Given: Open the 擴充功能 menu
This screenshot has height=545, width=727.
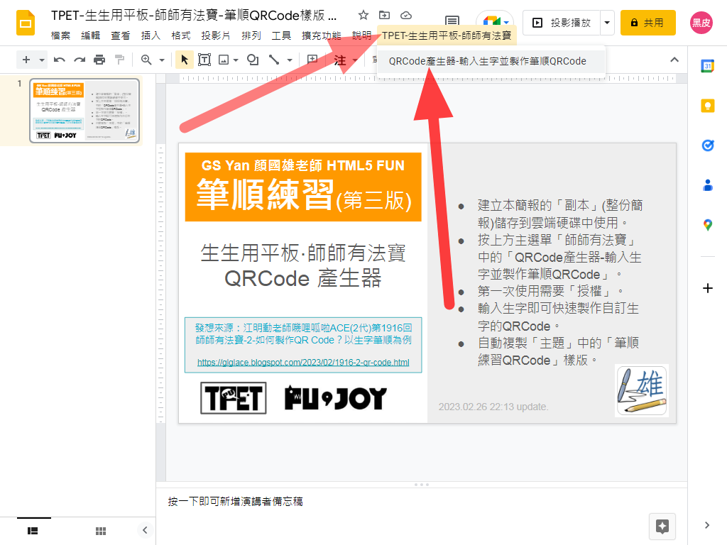Looking at the screenshot, I should pyautogui.click(x=322, y=35).
